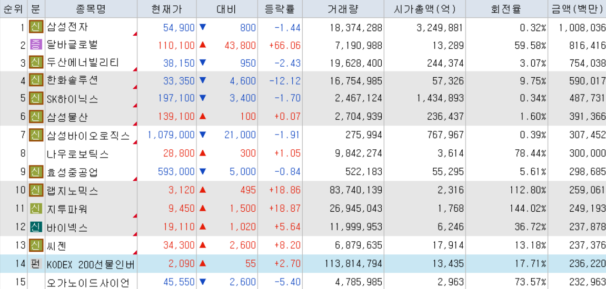606x289 pixels.
Task: Click the 신 badge beside 두산에너빌리티
Action: (x=36, y=63)
